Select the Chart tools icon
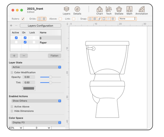Screen dimensions: 164x137 tap(99, 10)
